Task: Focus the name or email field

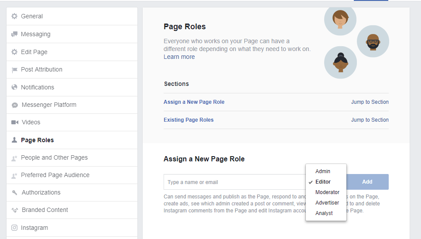Action: (234, 182)
